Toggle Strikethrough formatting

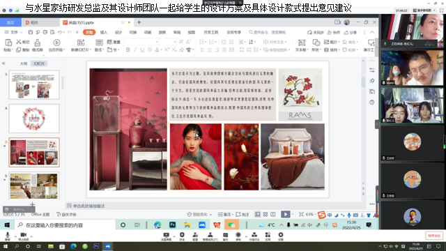pyautogui.click(x=150, y=50)
